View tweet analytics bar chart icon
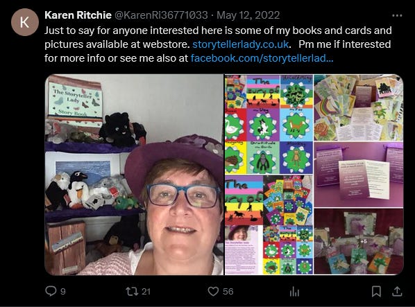This screenshot has height=307, width=415. tap(294, 292)
